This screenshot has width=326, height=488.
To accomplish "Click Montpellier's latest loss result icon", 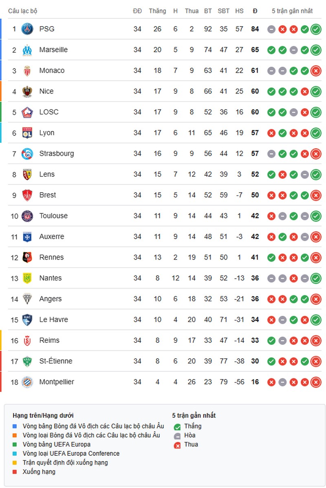I will click(316, 382).
